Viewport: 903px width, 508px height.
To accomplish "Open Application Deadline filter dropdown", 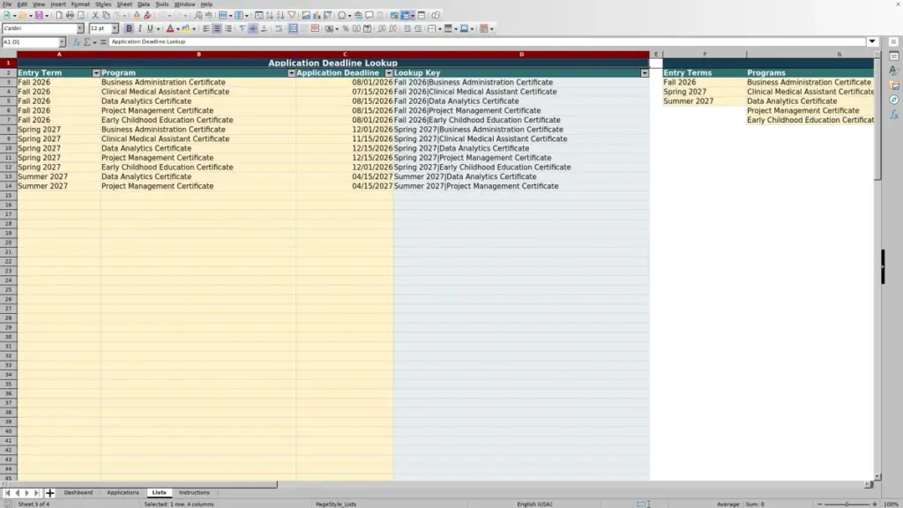I will 389,73.
